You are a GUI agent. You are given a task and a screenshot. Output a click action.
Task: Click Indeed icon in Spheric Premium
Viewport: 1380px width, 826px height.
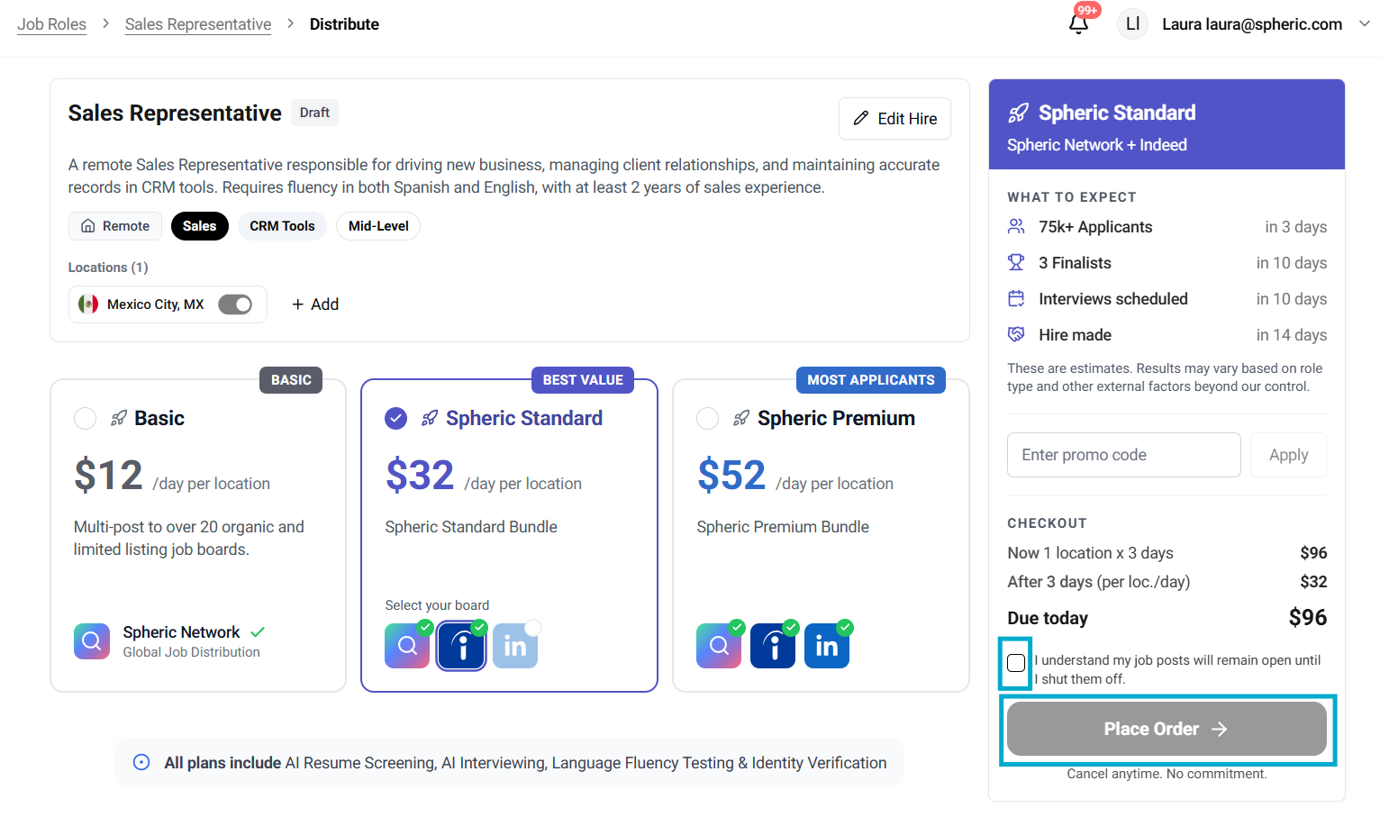[773, 646]
